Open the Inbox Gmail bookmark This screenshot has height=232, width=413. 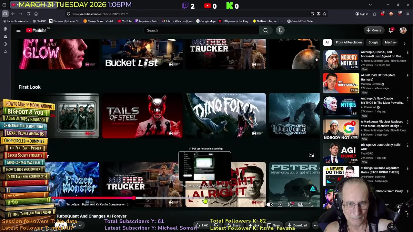point(177,21)
